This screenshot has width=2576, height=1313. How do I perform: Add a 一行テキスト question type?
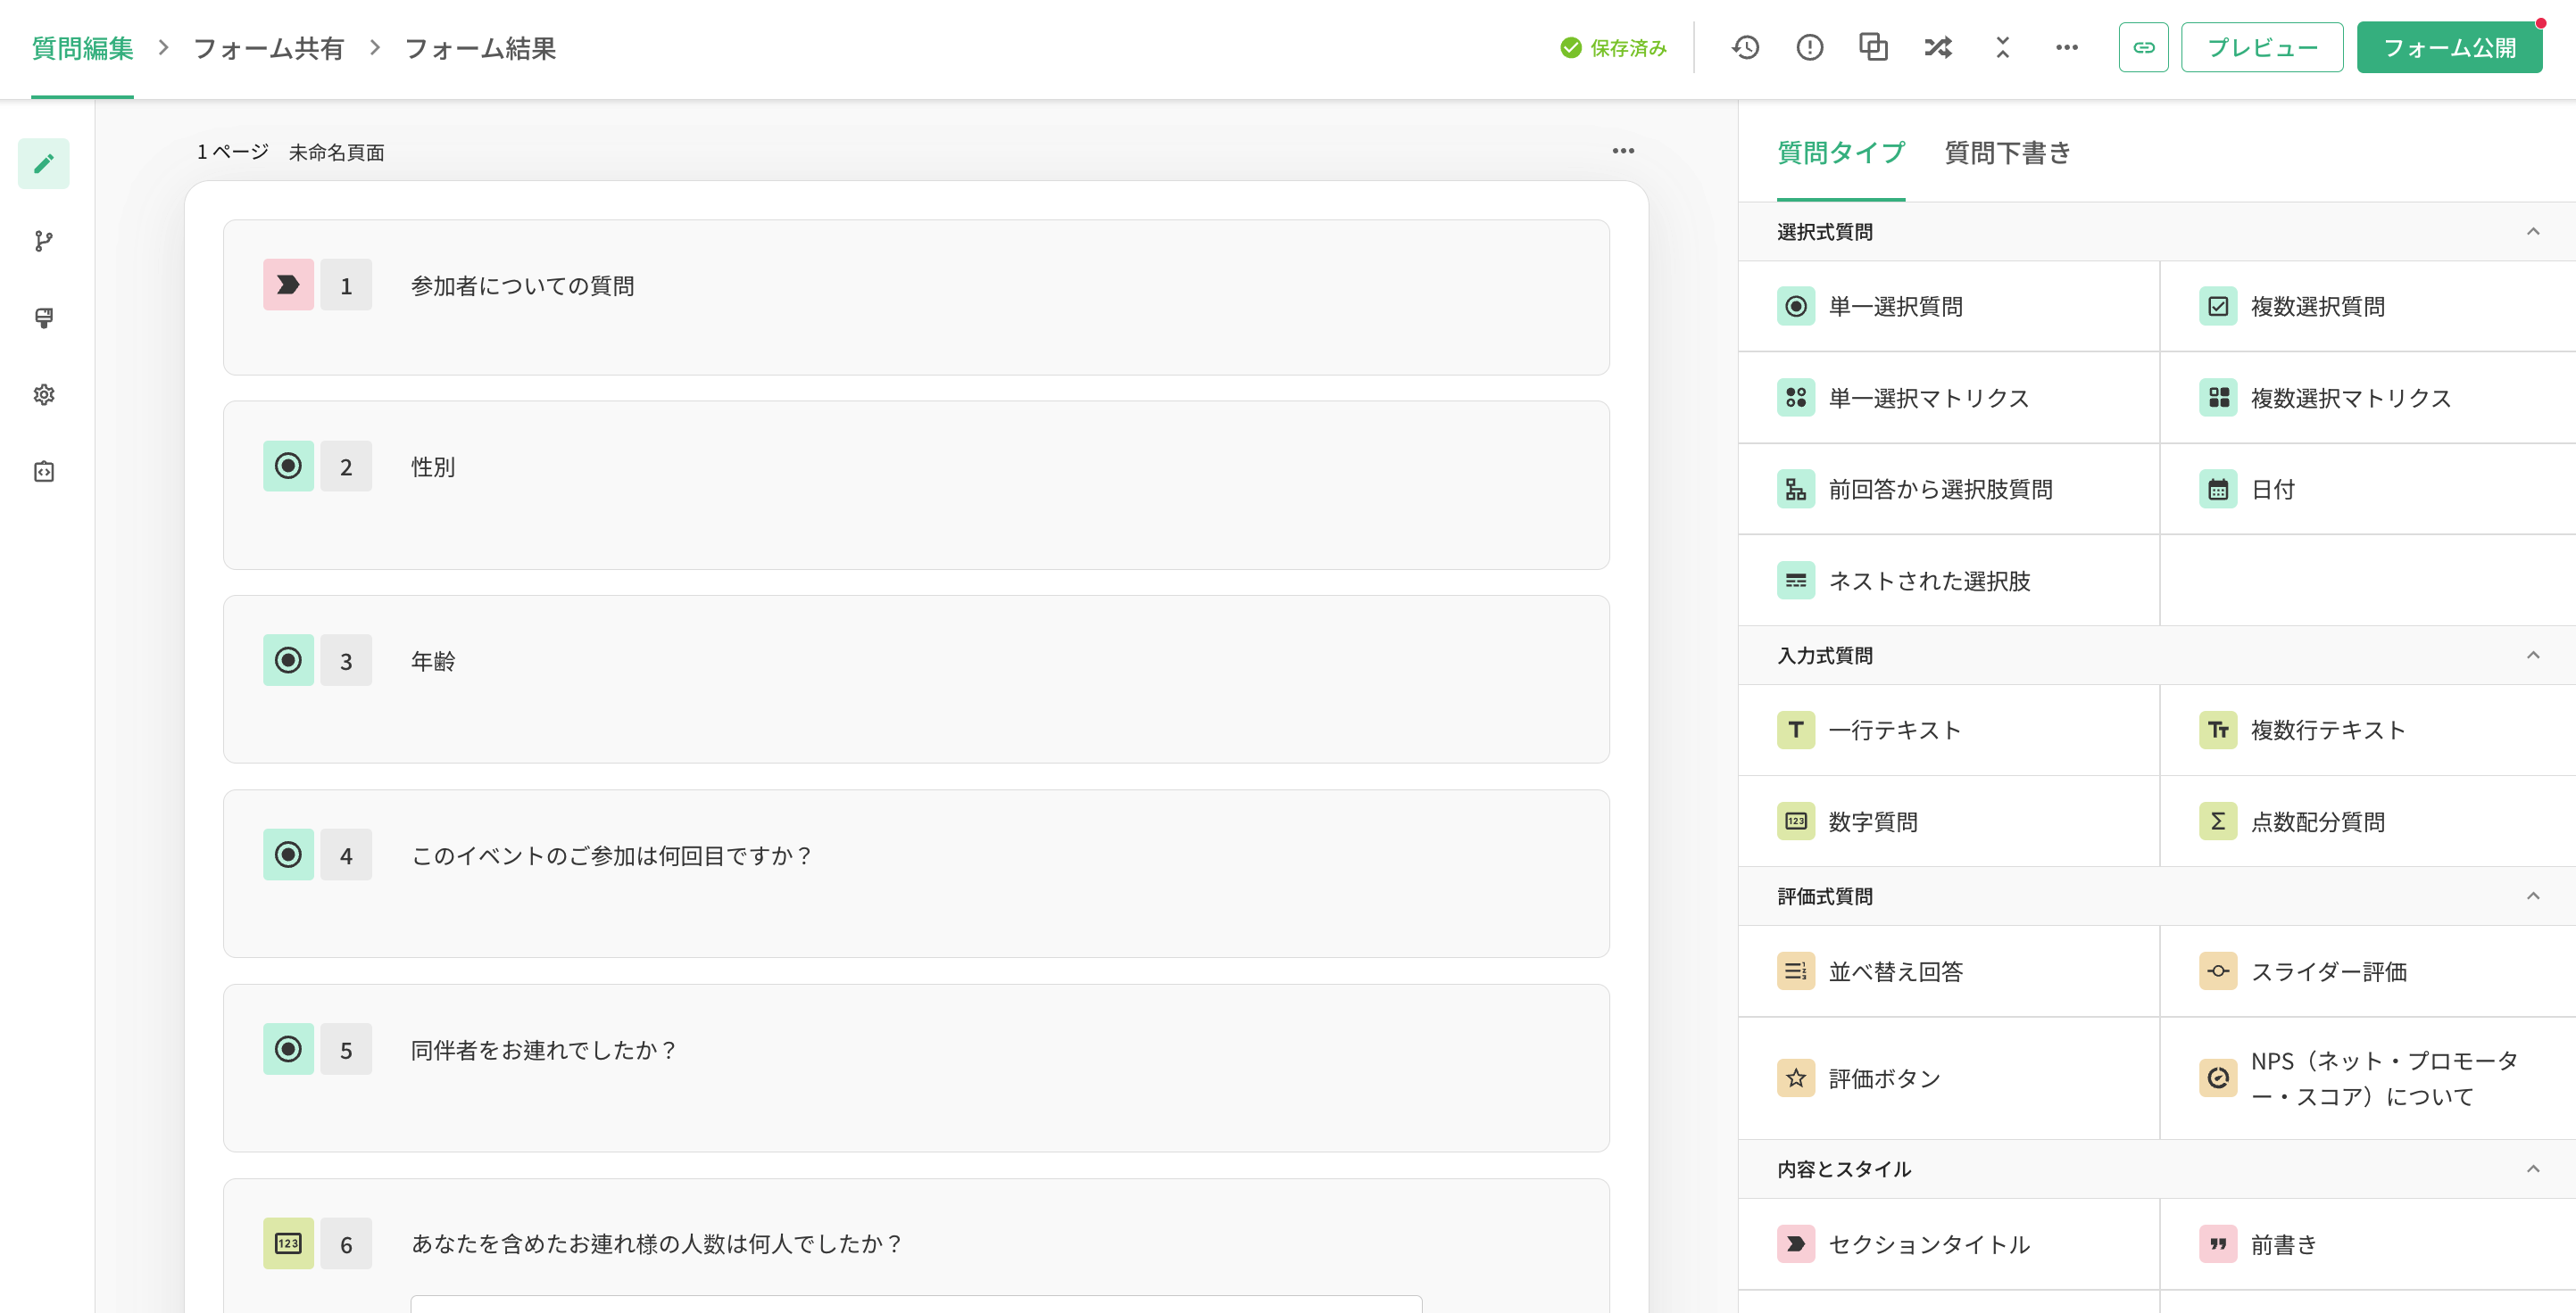pyautogui.click(x=1948, y=731)
